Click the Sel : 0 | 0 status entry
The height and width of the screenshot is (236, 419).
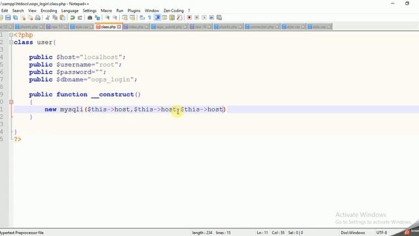click(x=295, y=233)
